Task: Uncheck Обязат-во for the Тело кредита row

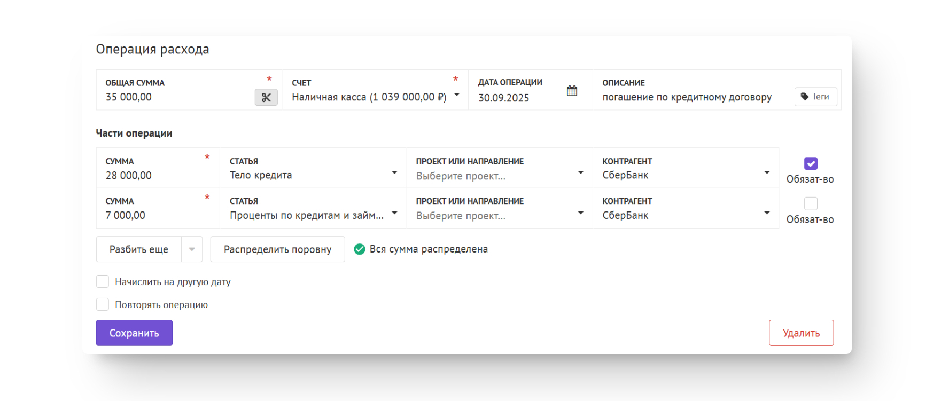Action: tap(811, 163)
